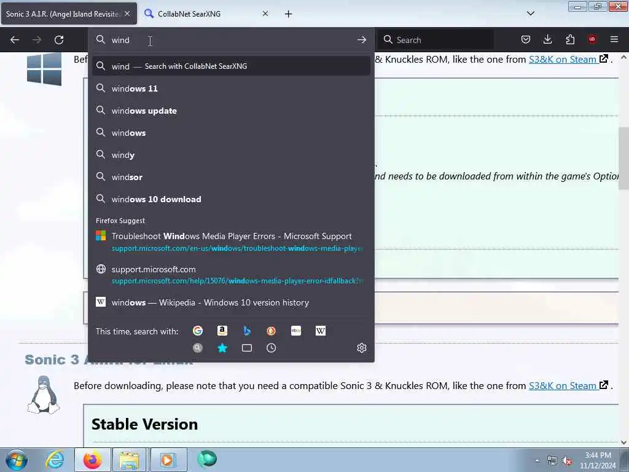Open Wikipedia Windows 10 version history result
Screen dimensions: 629x472
click(x=231, y=302)
